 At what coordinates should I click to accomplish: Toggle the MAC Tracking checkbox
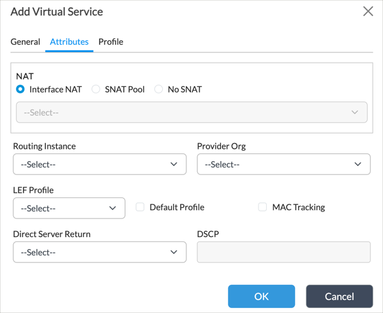coord(262,207)
